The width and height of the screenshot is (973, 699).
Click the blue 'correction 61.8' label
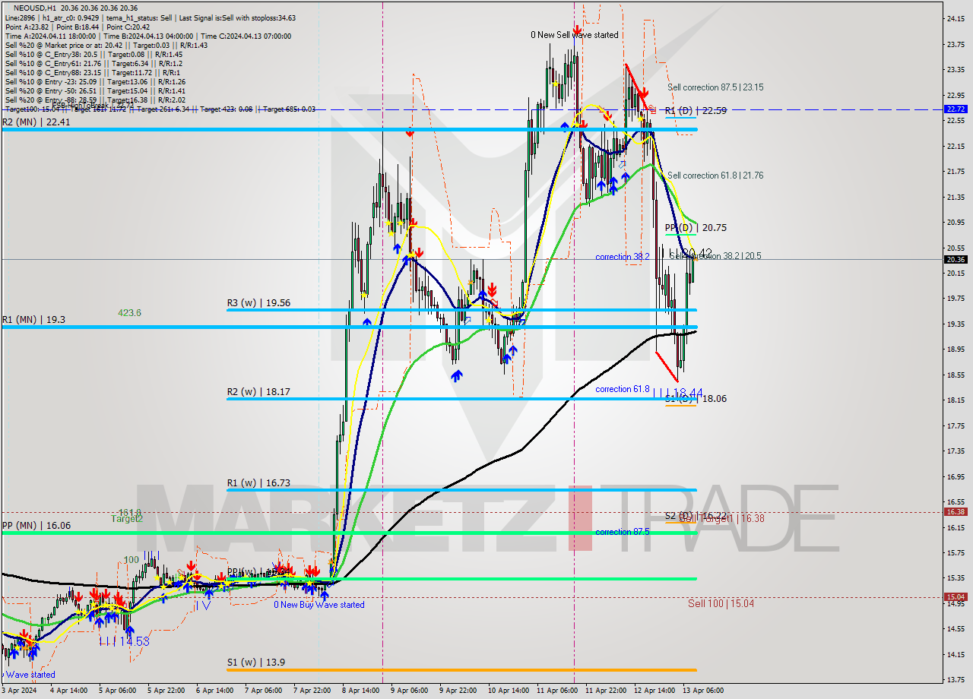pyautogui.click(x=623, y=389)
